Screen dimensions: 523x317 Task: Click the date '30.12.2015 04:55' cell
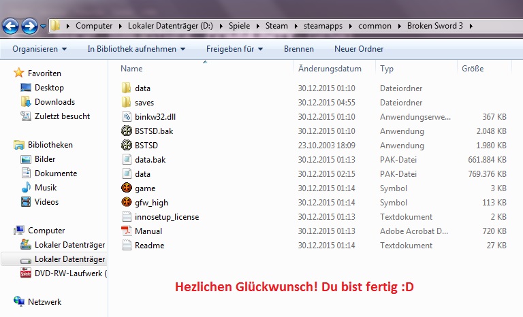(x=327, y=103)
